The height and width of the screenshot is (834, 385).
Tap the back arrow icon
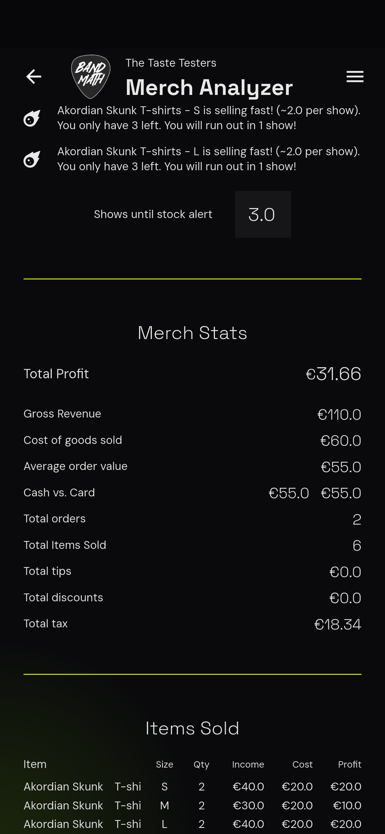coord(34,76)
